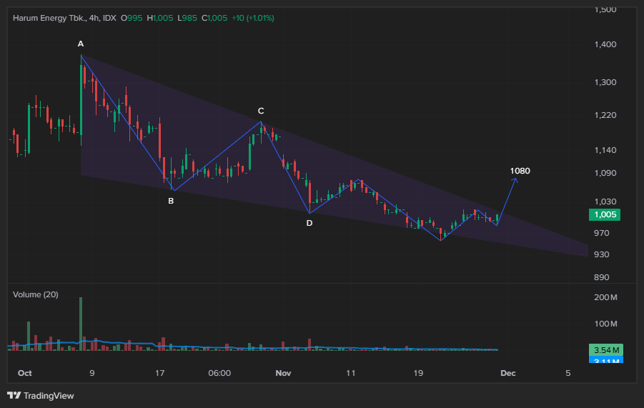Click the 19 date on time axis
Image resolution: width=644 pixels, height=408 pixels.
click(418, 373)
